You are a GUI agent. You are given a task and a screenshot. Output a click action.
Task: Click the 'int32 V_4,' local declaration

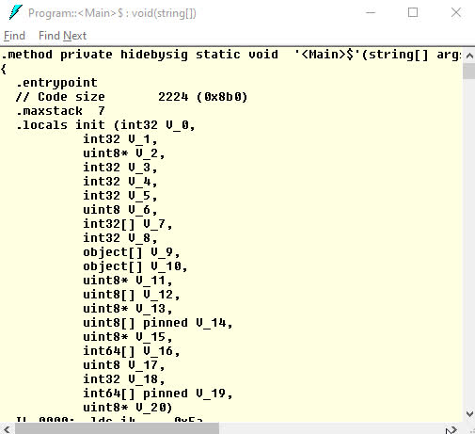120,182
